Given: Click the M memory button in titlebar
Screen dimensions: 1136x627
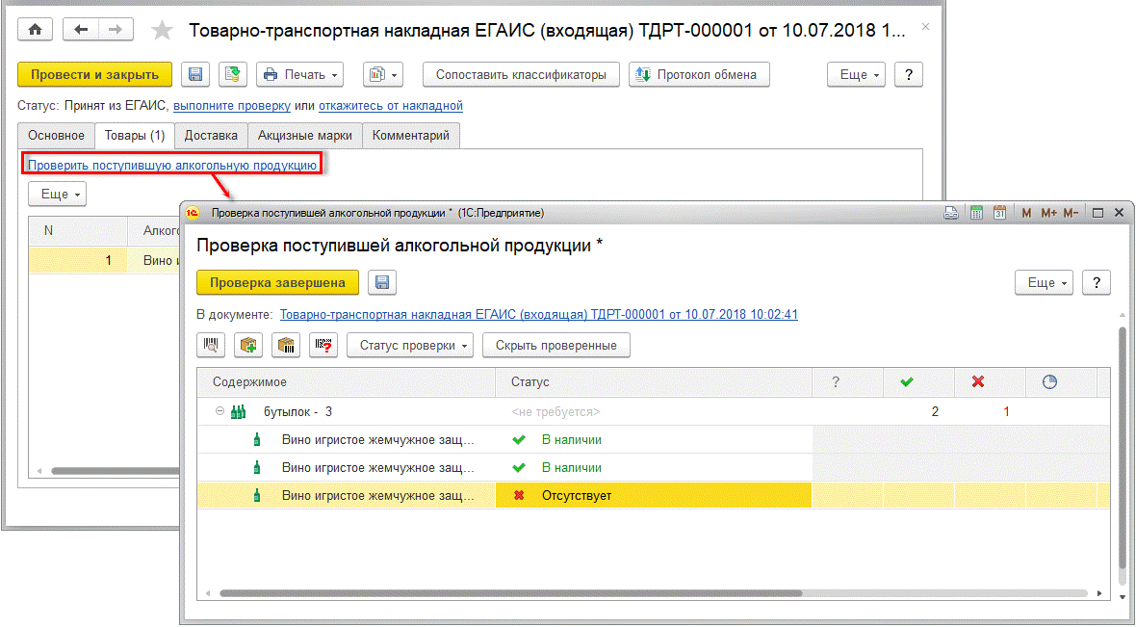Looking at the screenshot, I should [1026, 213].
